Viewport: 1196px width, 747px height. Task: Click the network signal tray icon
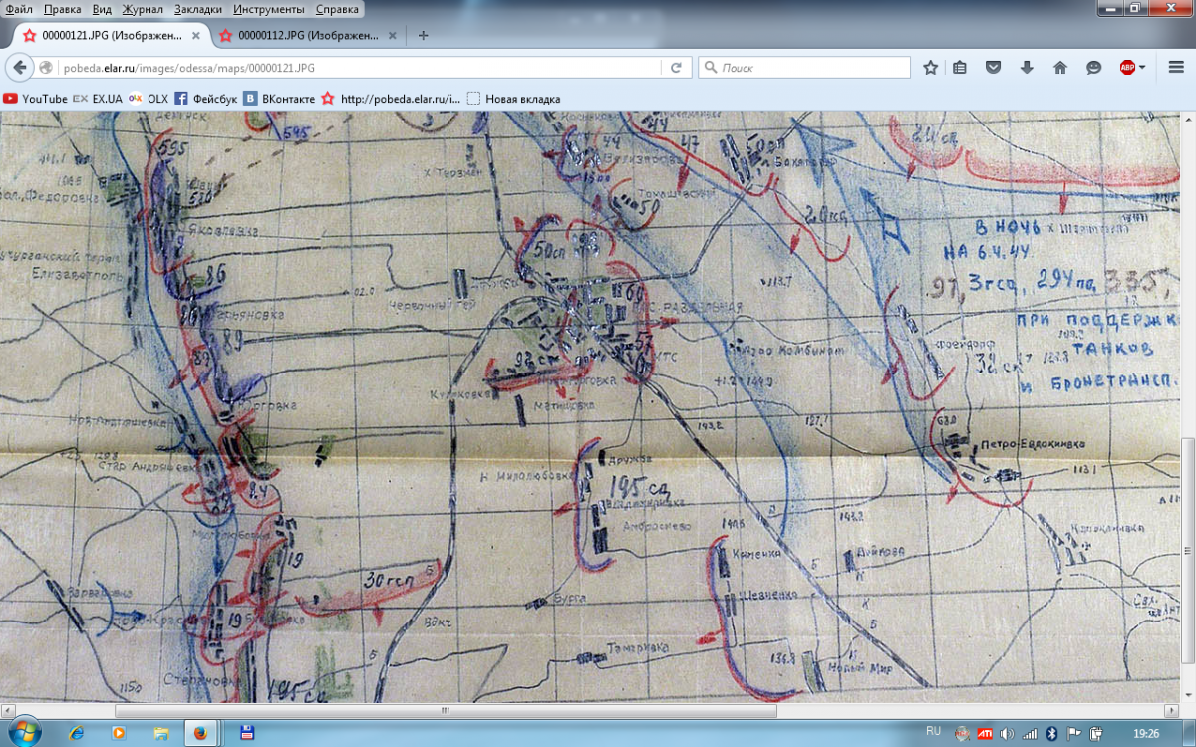1030,733
